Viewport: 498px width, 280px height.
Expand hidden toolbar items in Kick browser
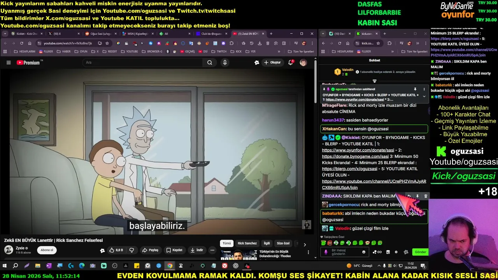point(417,43)
